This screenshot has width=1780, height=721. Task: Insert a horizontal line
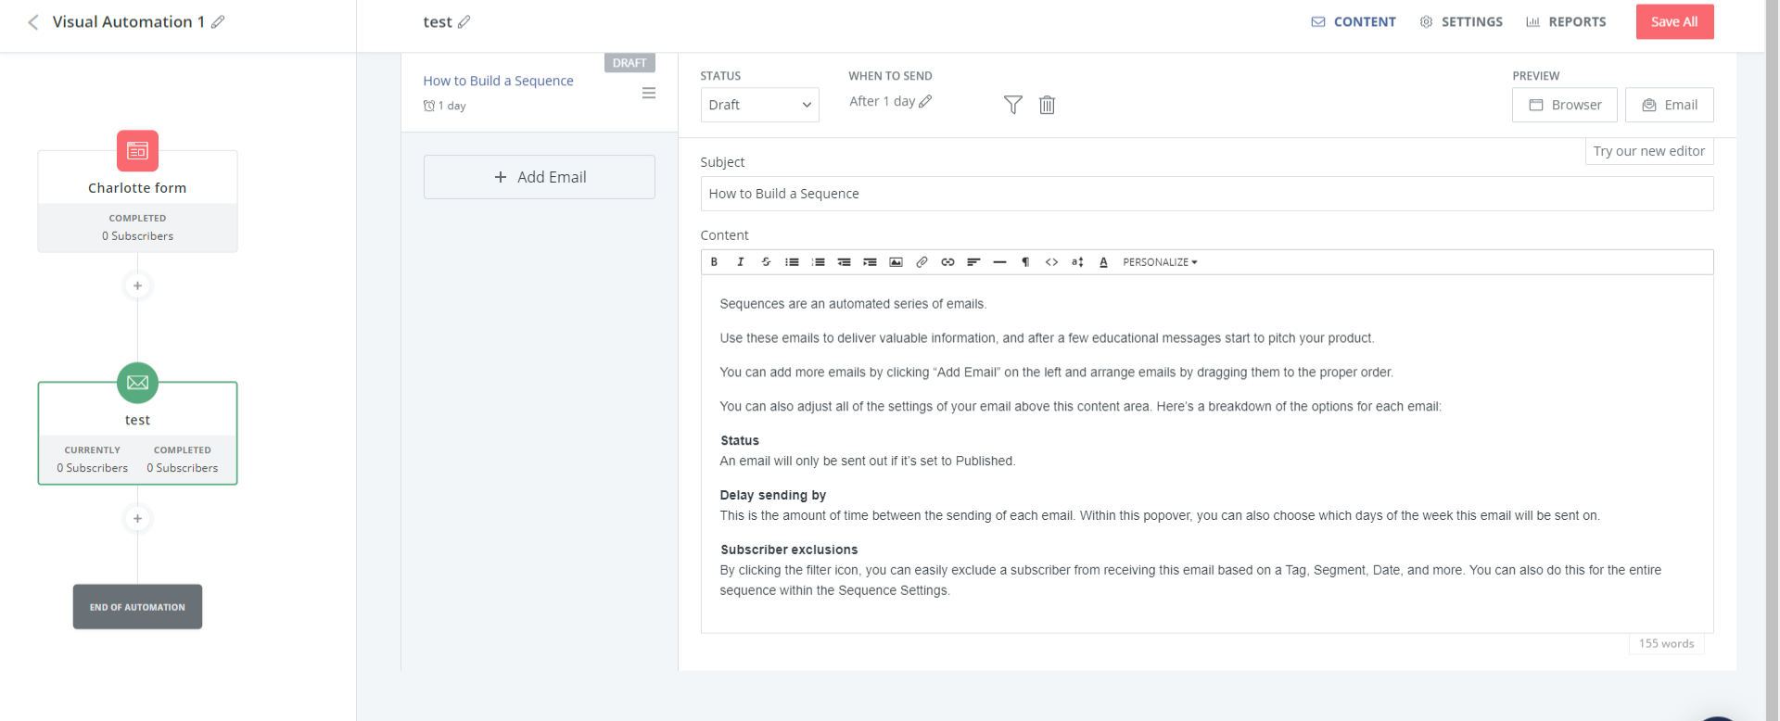pyautogui.click(x=999, y=262)
